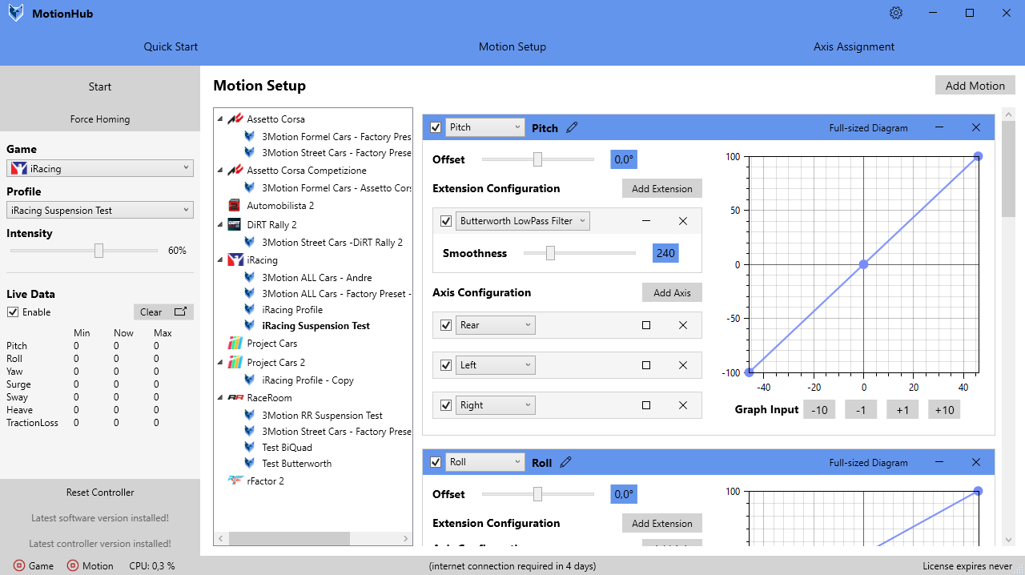
Task: Go to the Quick Start tab
Action: click(x=171, y=46)
